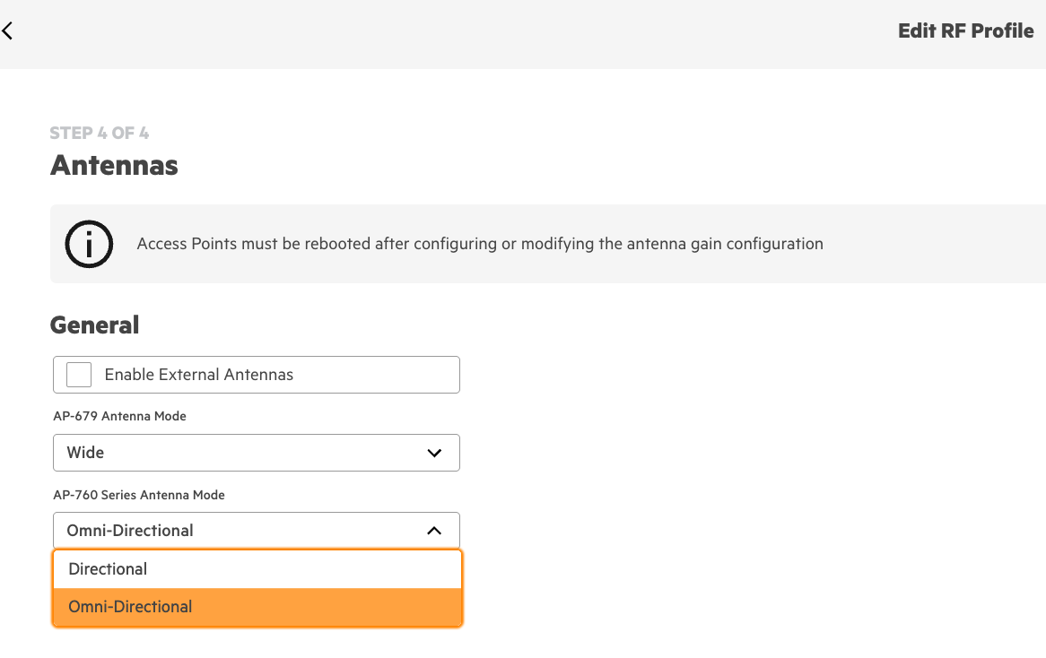Collapse the list via the up chevron icon
Viewport: 1046px width, 658px height.
pos(434,531)
